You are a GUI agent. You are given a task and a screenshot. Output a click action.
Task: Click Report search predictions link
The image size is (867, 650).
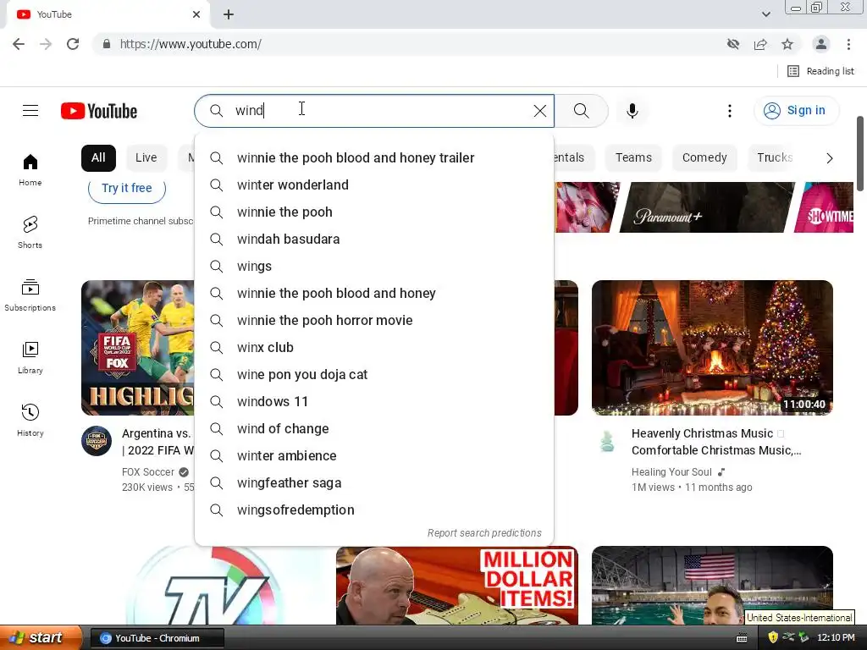click(x=484, y=533)
